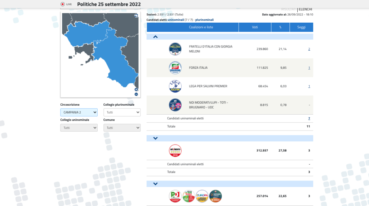The image size is (369, 206).
Task: Click the Movimento 5 Stelle logo
Action: click(x=175, y=151)
